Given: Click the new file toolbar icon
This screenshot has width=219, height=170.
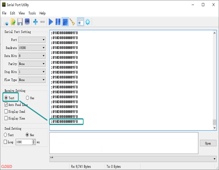Looking at the screenshot, I should coord(6,22).
